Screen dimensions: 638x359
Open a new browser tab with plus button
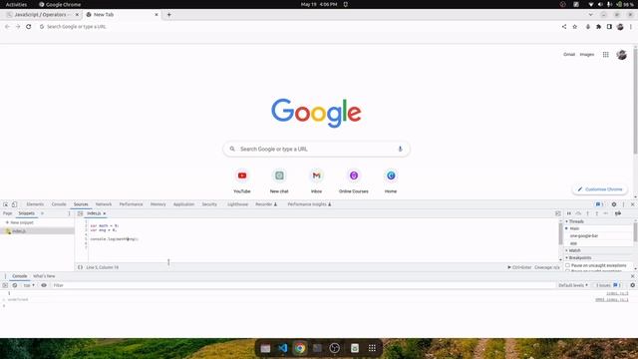pyautogui.click(x=168, y=15)
